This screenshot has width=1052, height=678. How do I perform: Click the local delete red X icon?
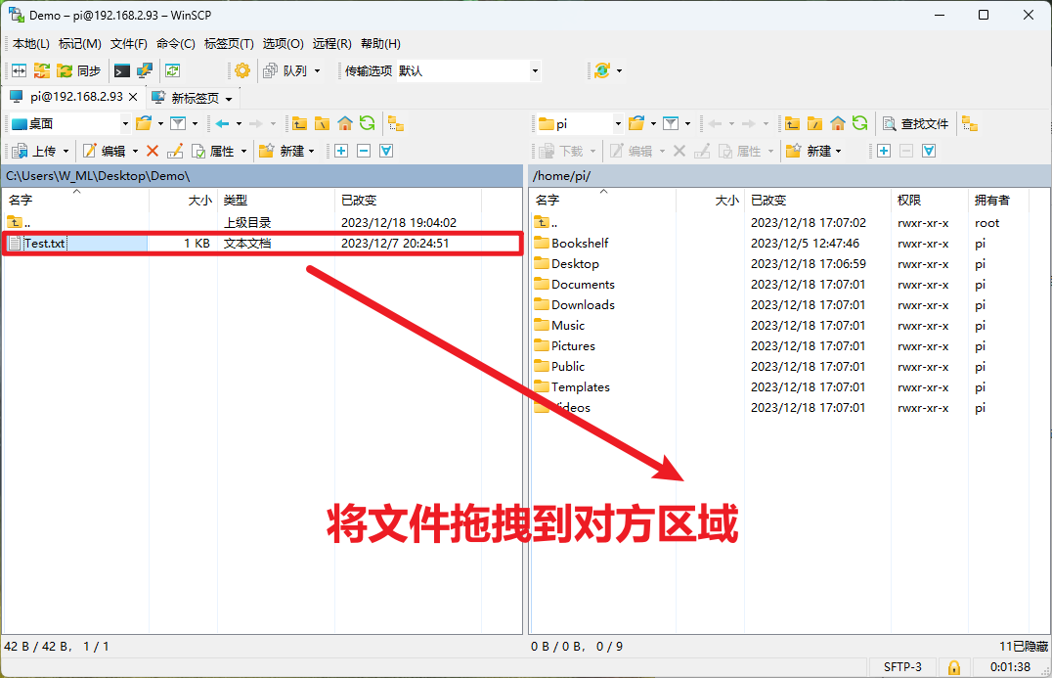(x=153, y=151)
